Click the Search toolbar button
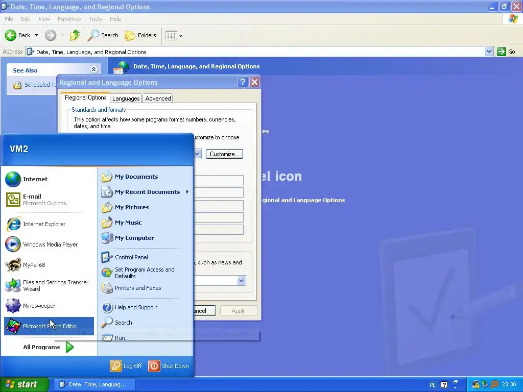The image size is (523, 392). tap(103, 35)
